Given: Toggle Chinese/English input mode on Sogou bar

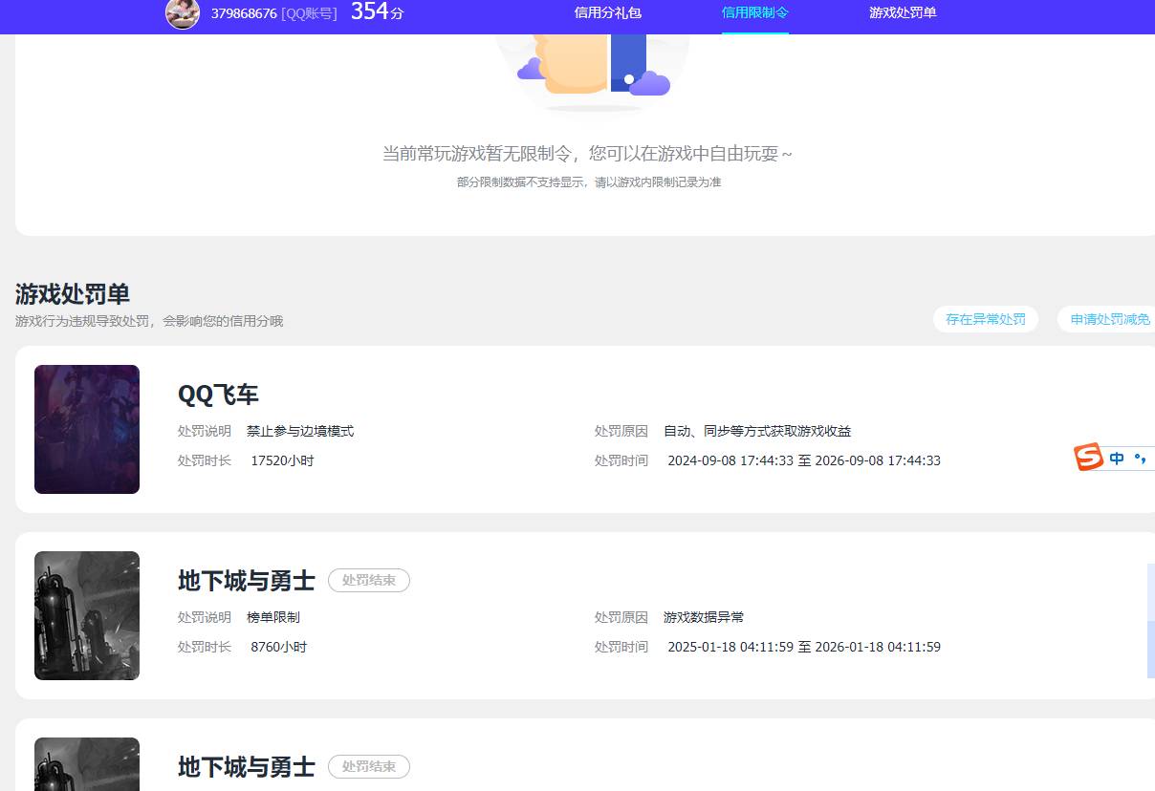Looking at the screenshot, I should [1117, 458].
